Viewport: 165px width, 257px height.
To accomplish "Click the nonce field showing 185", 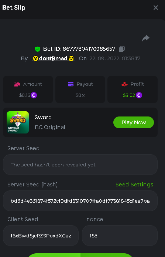I will click(120, 236).
